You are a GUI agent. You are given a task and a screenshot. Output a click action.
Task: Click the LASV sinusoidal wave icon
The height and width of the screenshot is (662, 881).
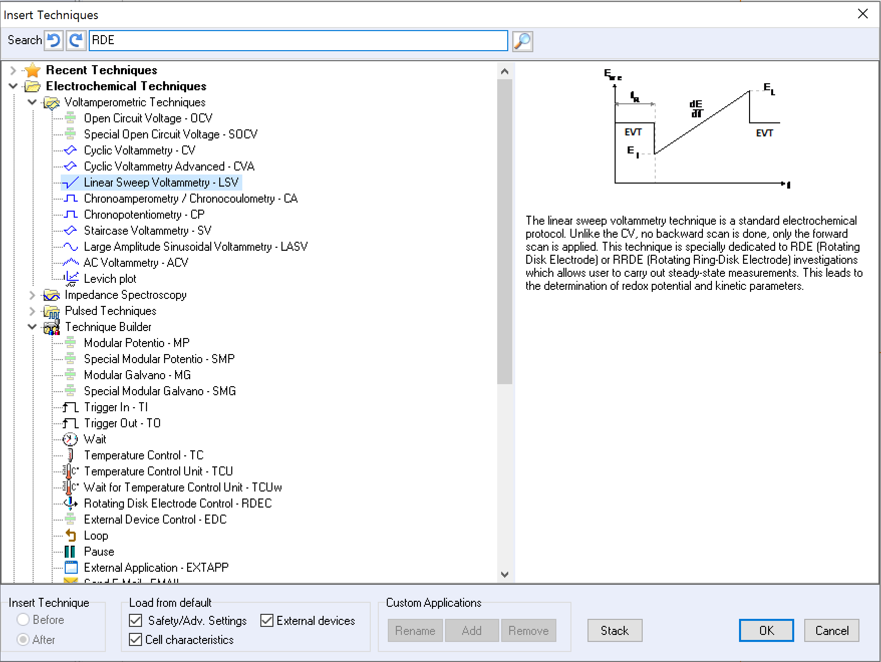click(71, 247)
